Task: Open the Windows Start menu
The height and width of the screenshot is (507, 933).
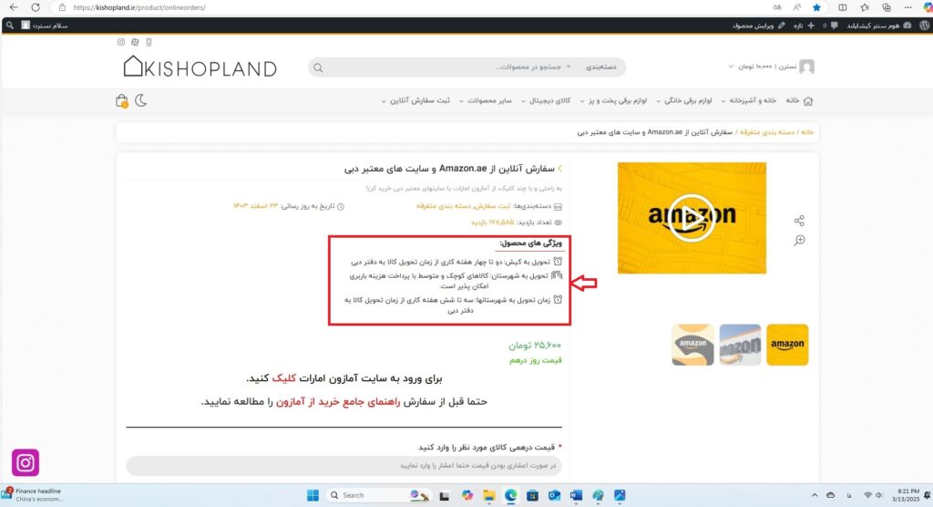Action: tap(313, 495)
